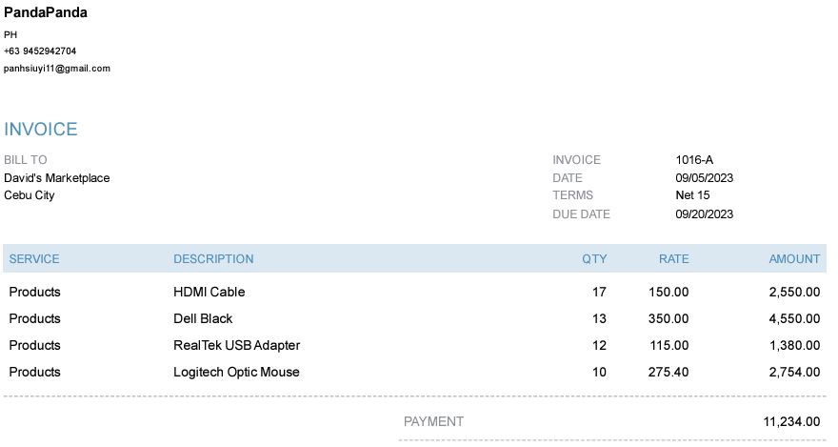The width and height of the screenshot is (838, 447).
Task: Click the RealTek USB Adapter description
Action: [236, 345]
